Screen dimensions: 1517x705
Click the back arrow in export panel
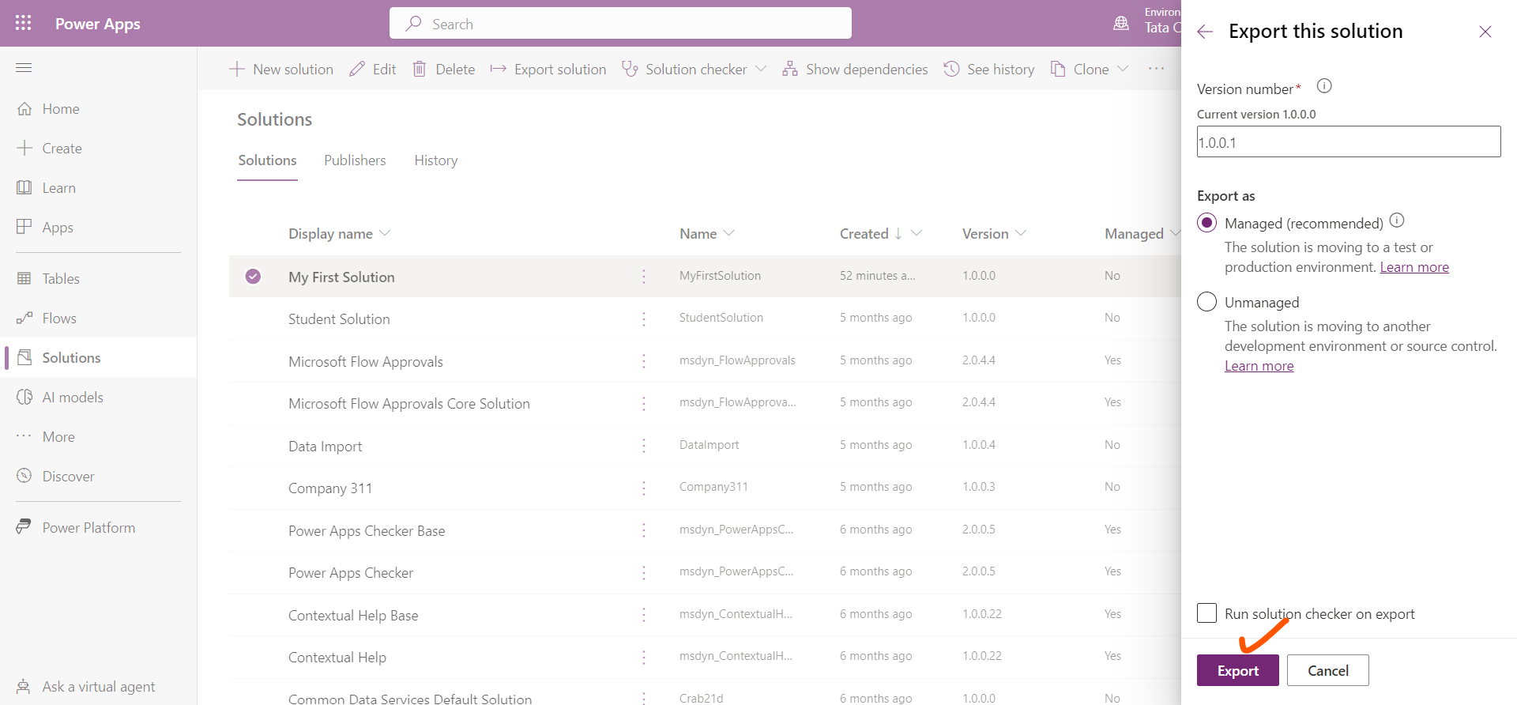(x=1205, y=32)
